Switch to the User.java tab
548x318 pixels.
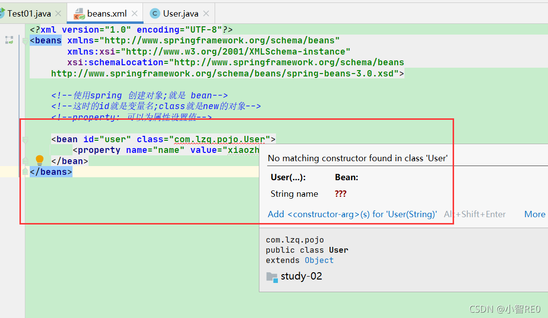tap(181, 14)
